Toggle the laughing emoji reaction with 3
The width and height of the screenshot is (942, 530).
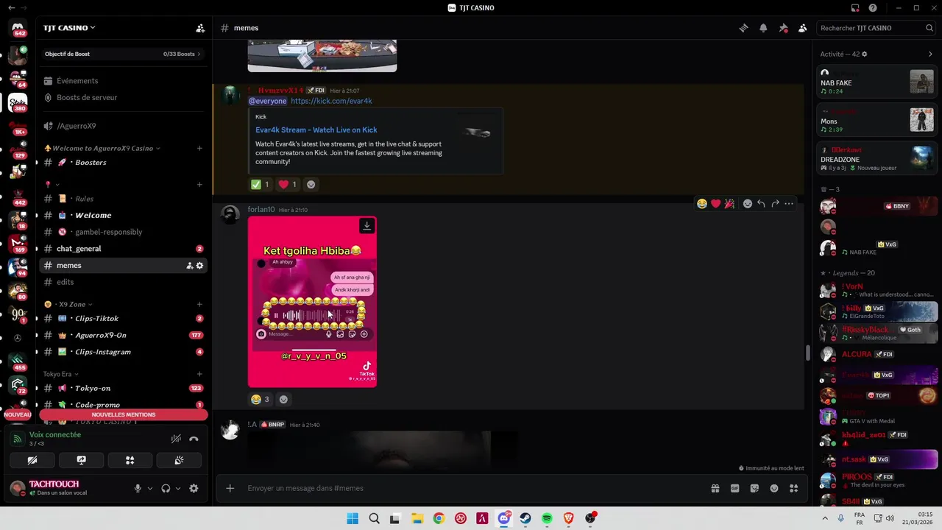[x=260, y=399]
